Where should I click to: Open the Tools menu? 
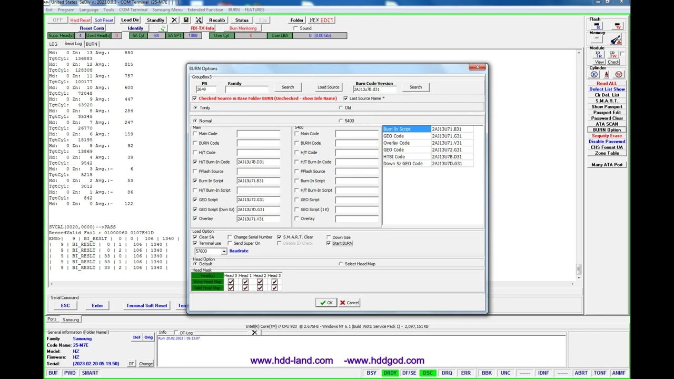pyautogui.click(x=108, y=9)
